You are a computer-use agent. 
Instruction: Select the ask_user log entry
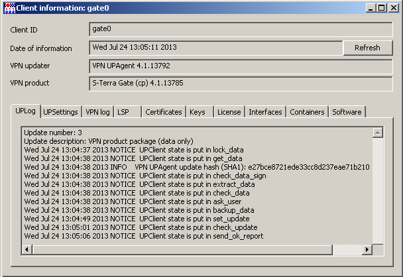tap(133, 201)
